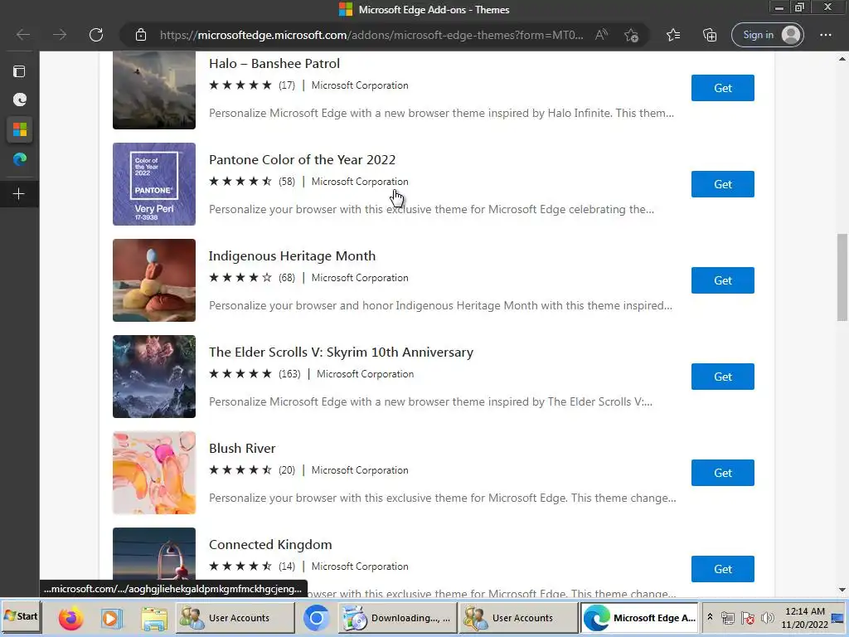Click the (163) rating count for Skyrim
Image resolution: width=849 pixels, height=637 pixels.
[x=289, y=374]
